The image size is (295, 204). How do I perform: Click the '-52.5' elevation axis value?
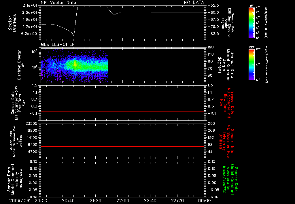pyautogui.click(x=213, y=5)
